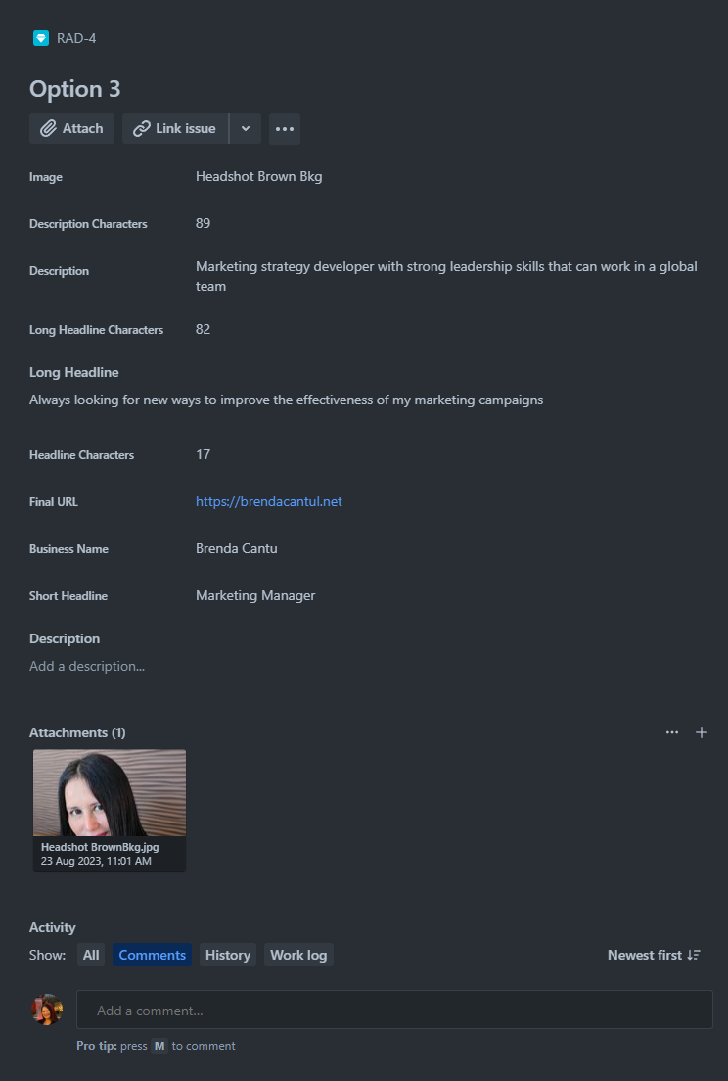Click the paperclip Attach button
The image size is (728, 1081).
[71, 129]
